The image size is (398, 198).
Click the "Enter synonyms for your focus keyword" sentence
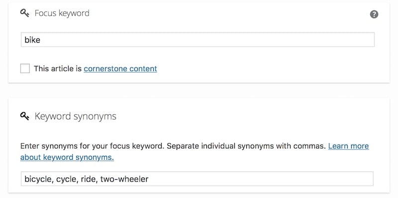coord(93,146)
